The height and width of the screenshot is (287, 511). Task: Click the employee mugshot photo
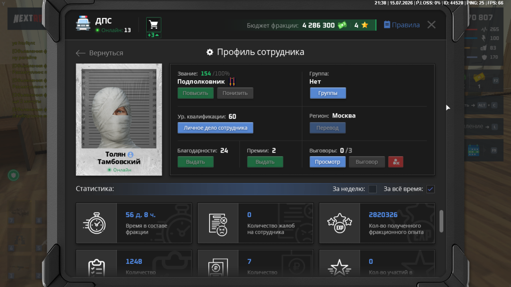pyautogui.click(x=119, y=109)
